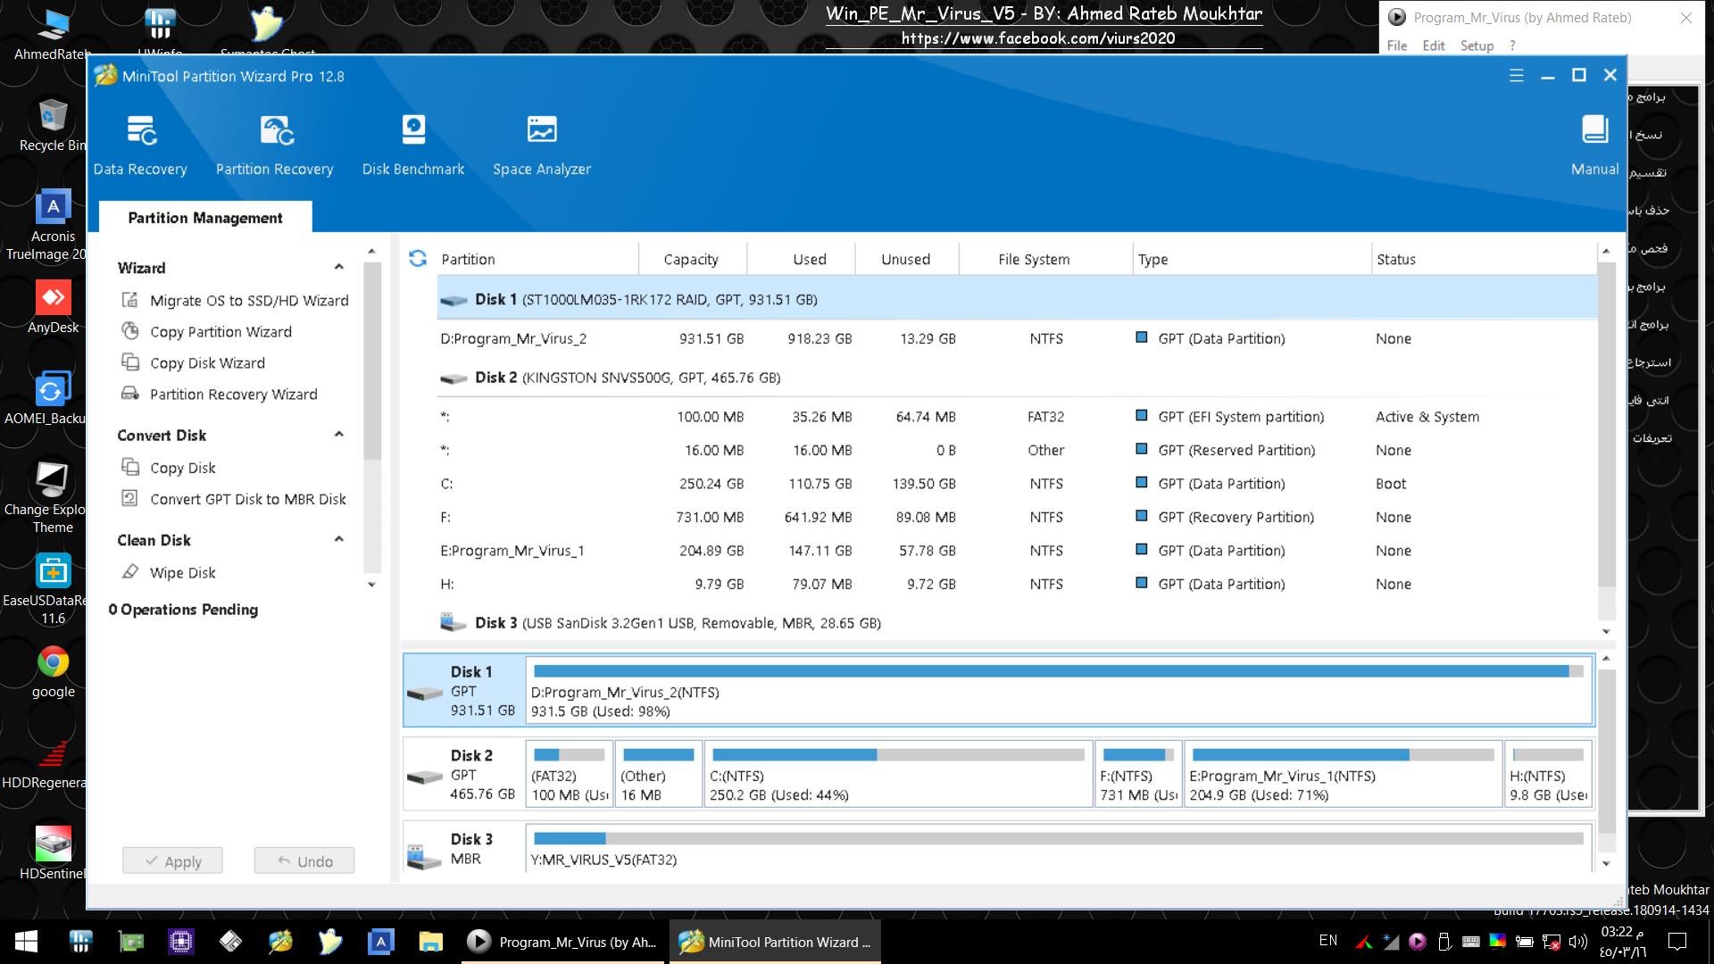Image resolution: width=1714 pixels, height=964 pixels.
Task: Open the Manual book icon
Action: point(1594,145)
